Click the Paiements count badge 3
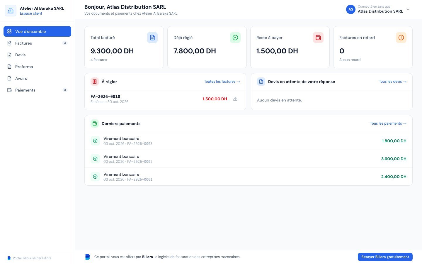422x264 pixels. (65, 90)
